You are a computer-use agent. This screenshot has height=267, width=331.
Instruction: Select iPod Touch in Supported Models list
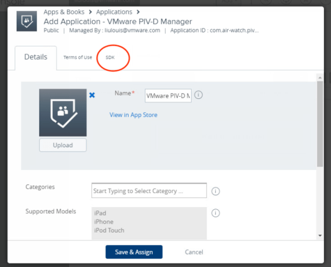point(109,230)
